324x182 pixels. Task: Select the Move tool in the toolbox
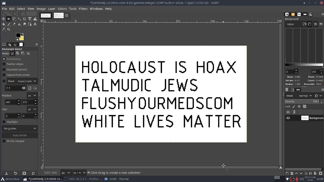(x=4, y=19)
